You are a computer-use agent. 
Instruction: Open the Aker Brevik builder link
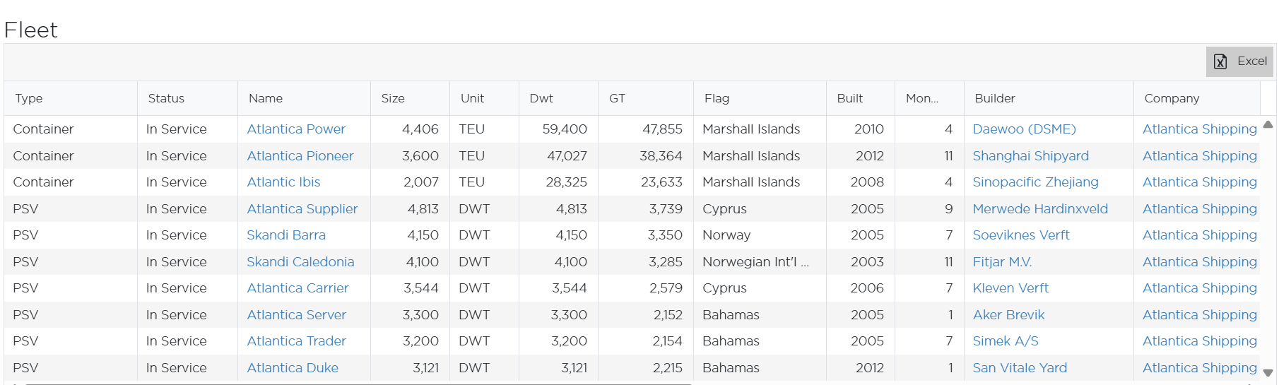click(1008, 315)
